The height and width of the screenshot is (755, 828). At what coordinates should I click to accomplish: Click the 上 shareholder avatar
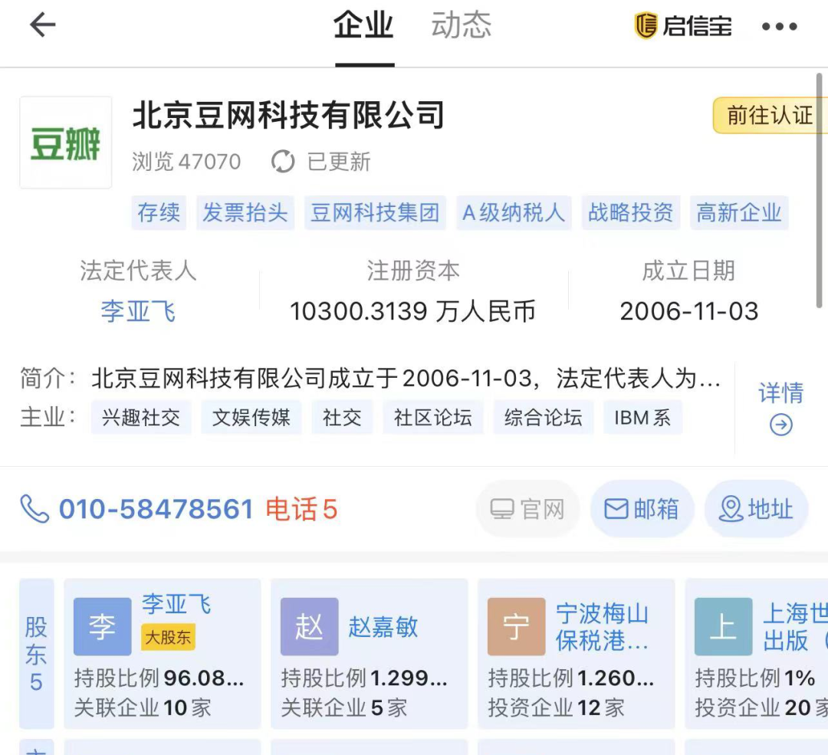pos(724,627)
